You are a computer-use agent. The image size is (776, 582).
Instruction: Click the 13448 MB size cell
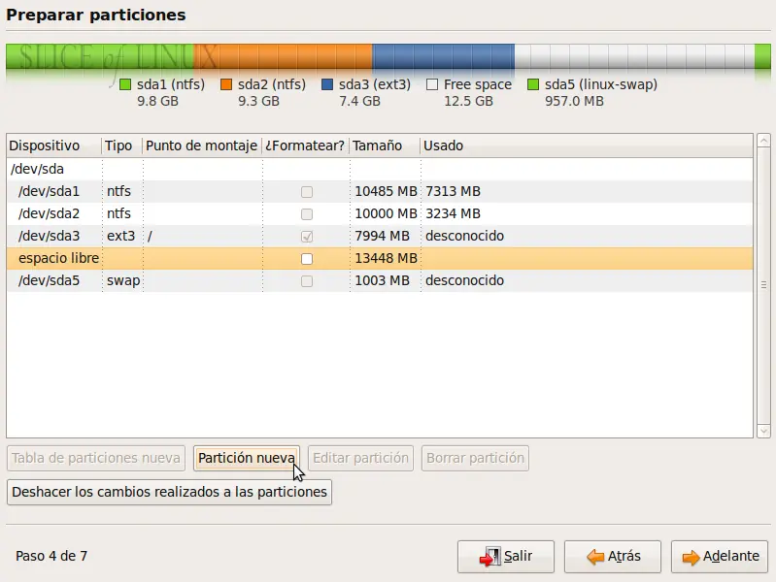(386, 258)
